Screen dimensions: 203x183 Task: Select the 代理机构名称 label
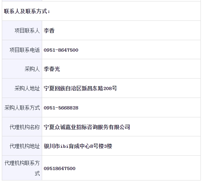pyautogui.click(x=24, y=127)
